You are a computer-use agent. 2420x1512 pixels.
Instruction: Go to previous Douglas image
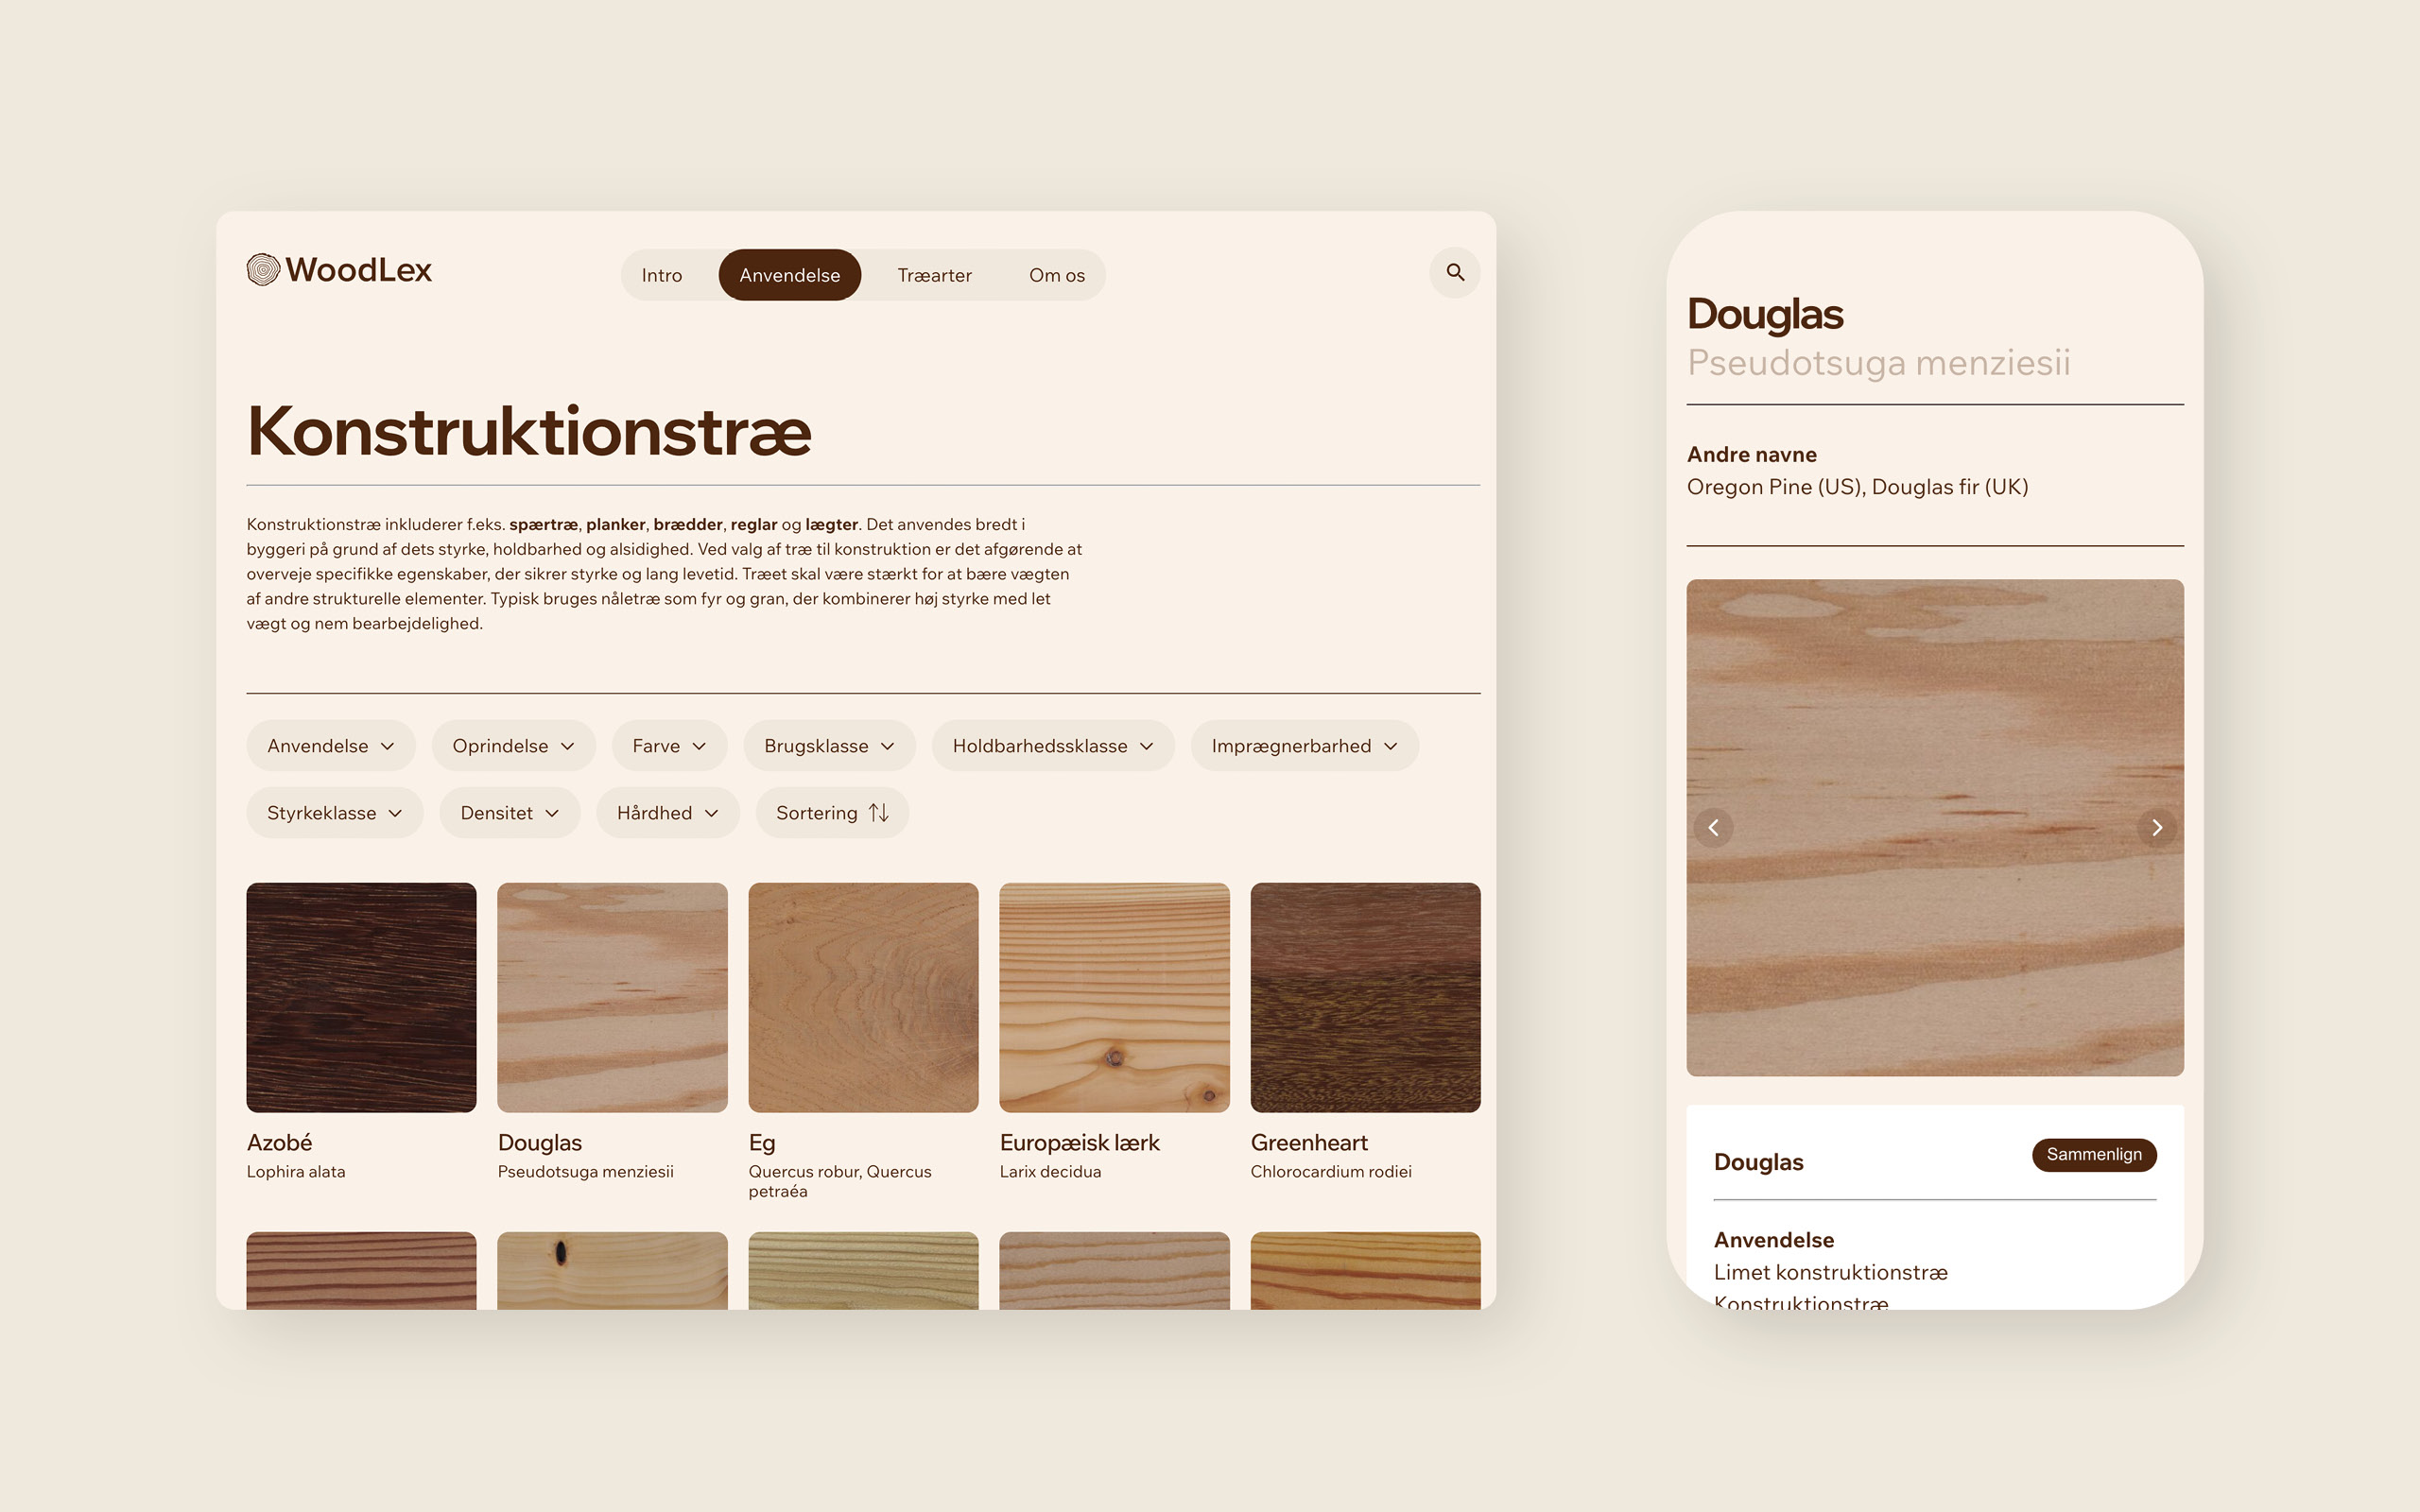[x=1713, y=828]
